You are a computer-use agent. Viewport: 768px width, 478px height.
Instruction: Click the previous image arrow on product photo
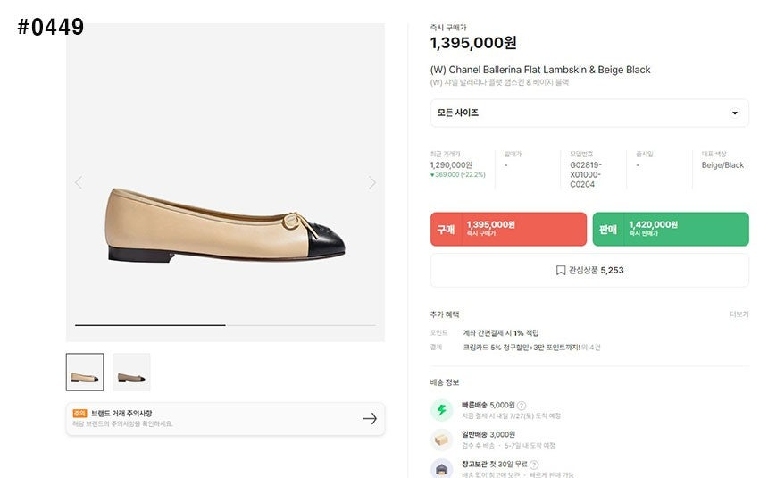click(79, 183)
